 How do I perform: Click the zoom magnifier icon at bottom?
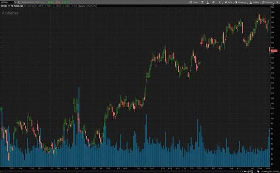click(x=252, y=171)
